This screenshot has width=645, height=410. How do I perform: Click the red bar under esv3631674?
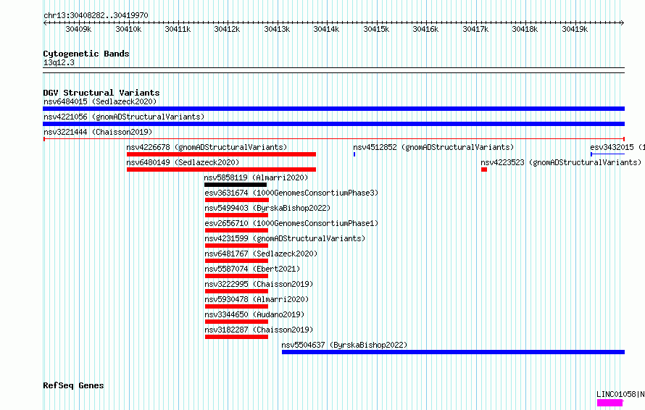pos(236,200)
